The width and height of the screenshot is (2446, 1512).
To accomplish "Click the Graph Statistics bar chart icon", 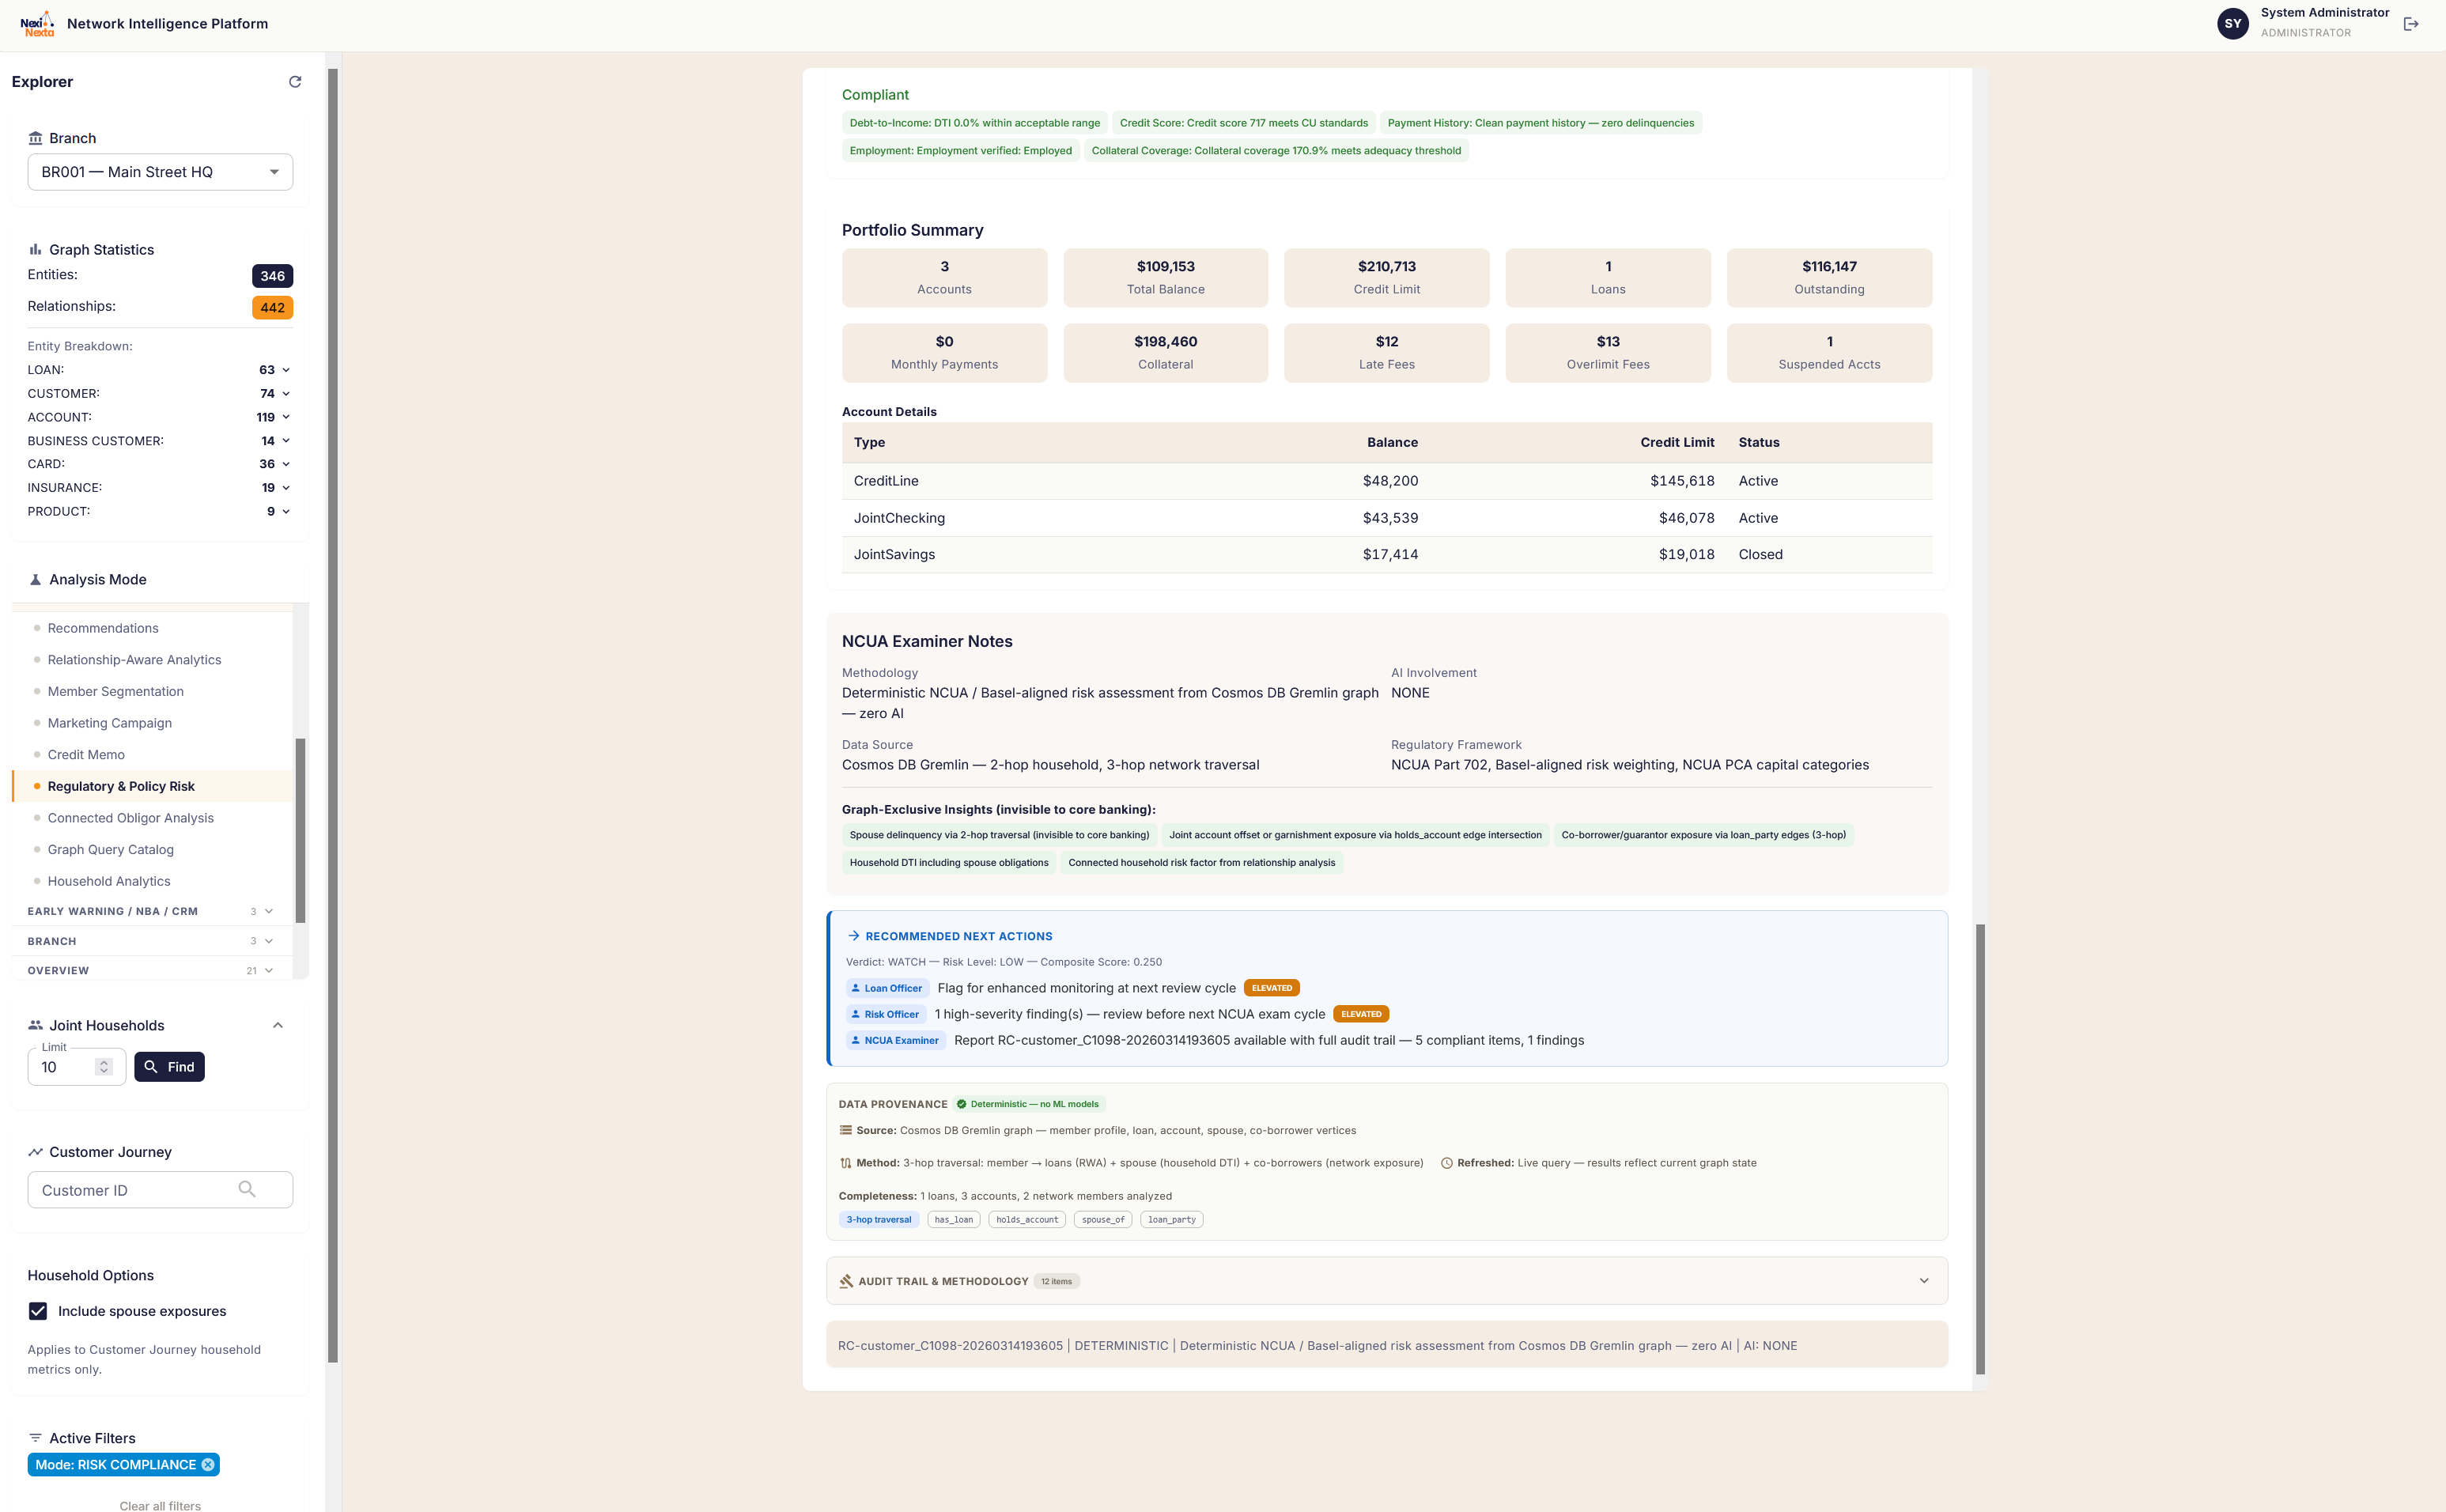I will pyautogui.click(x=36, y=248).
